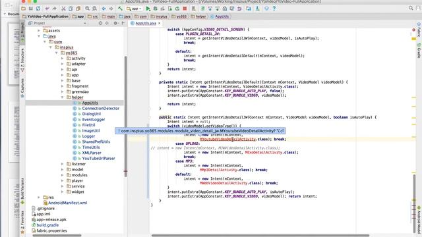Image resolution: width=422 pixels, height=237 pixels.
Task: Click the Copy icon in the toolbar
Action: click(71, 9)
